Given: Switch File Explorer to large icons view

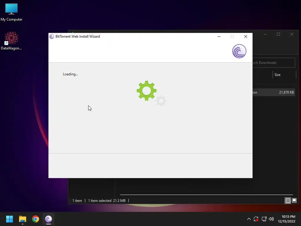Looking at the screenshot, I should [294, 201].
